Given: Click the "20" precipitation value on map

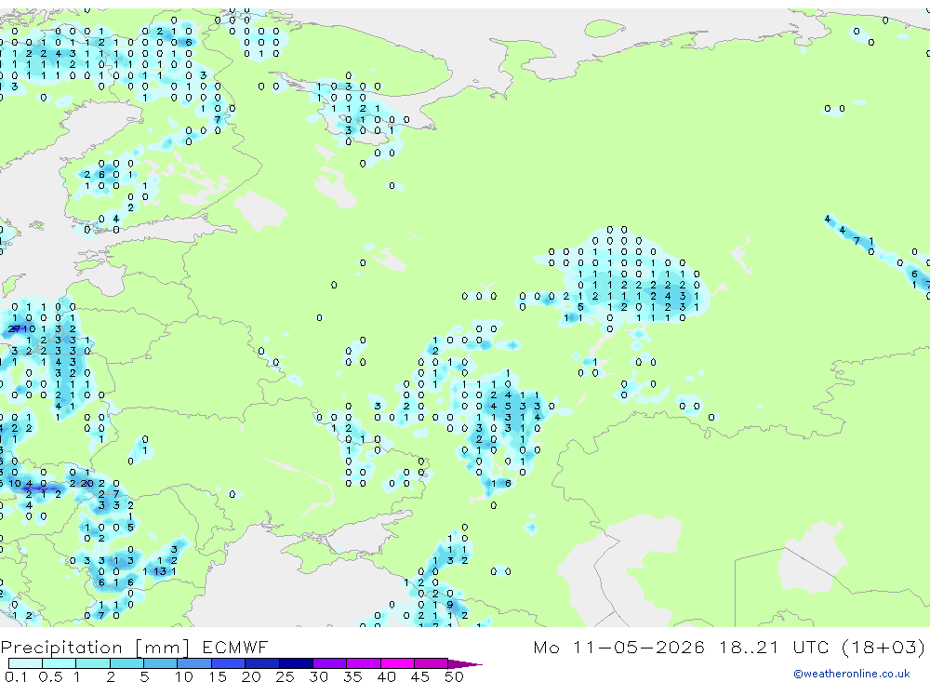Looking at the screenshot, I should [87, 484].
